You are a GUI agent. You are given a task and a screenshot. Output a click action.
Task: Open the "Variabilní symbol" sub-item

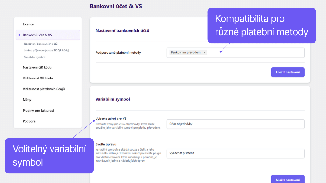[x=35, y=56]
